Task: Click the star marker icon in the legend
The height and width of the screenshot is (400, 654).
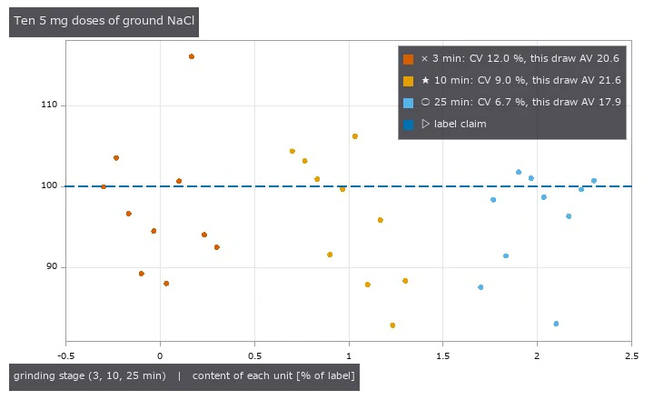Action: click(x=425, y=80)
